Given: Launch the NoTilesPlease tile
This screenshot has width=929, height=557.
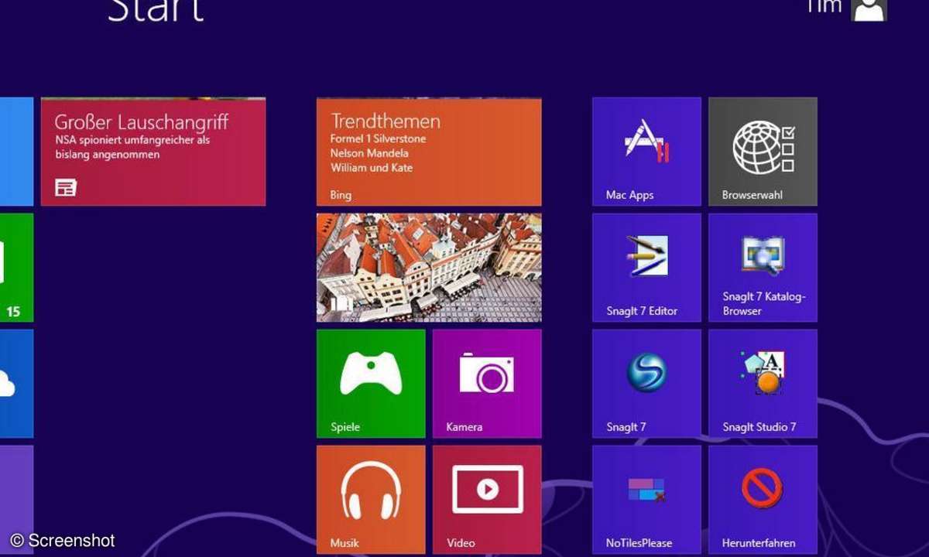Looking at the screenshot, I should tap(646, 500).
